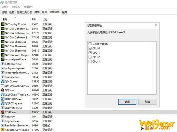Select the RDR2.exe process icon

click(x=3, y=112)
